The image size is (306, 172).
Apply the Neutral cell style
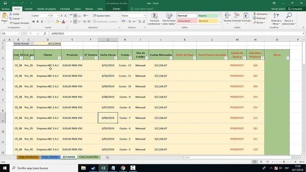[208, 21]
